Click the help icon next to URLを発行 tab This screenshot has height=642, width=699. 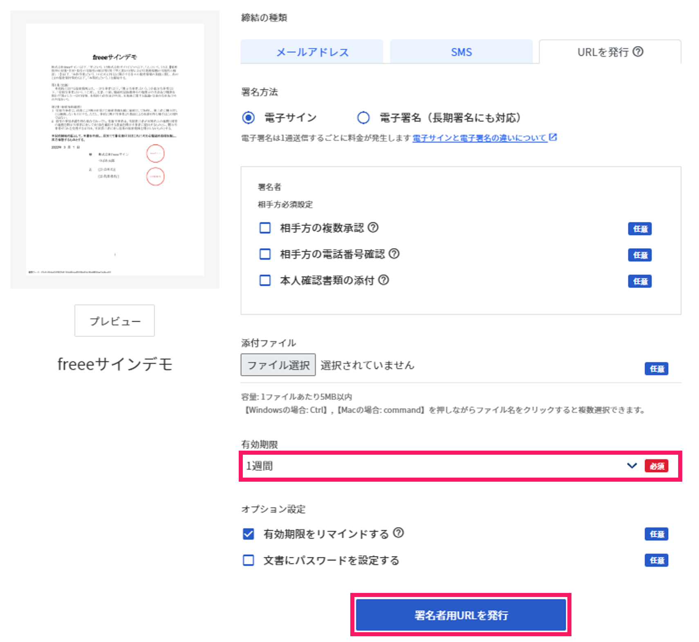pyautogui.click(x=639, y=52)
